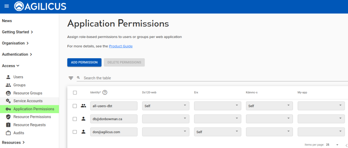Click the Audits briefcase icon
Screen dimensions: 348x148
click(8, 133)
